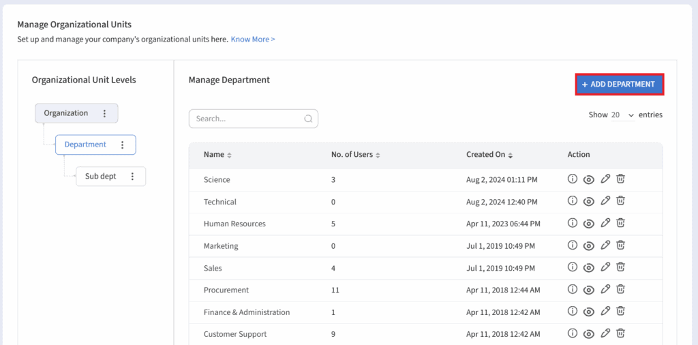Open info for the Sales department
Image resolution: width=698 pixels, height=345 pixels.
573,267
